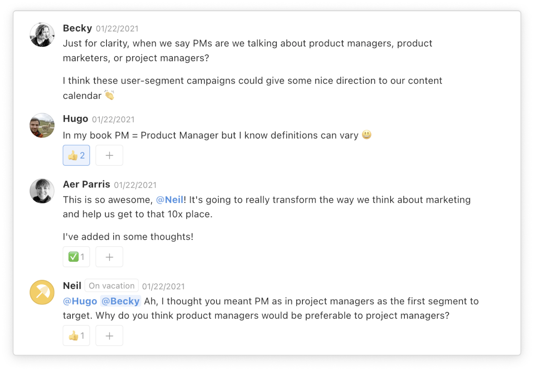Add a reaction to Neil's message
The height and width of the screenshot is (371, 534).
coord(109,335)
